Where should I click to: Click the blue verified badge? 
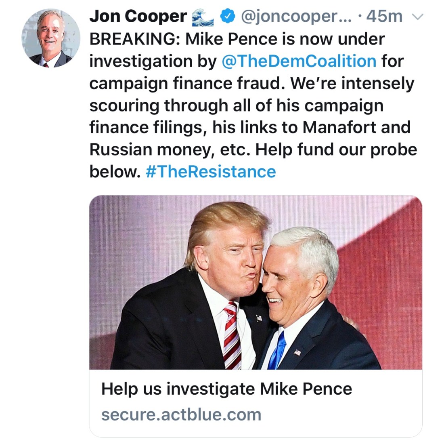tap(227, 16)
